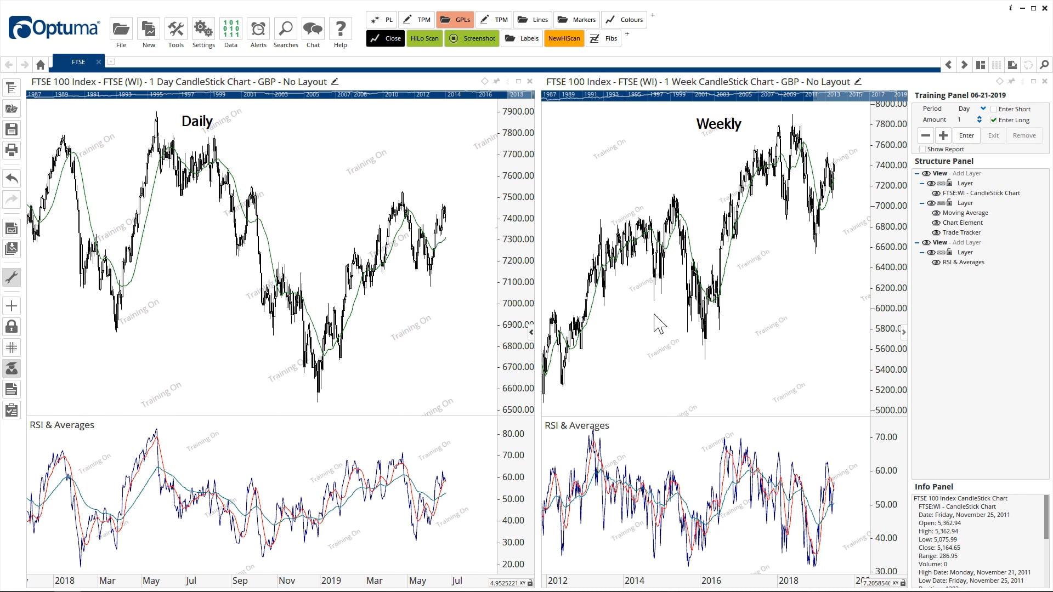Collapse Daily chart price scale arrow

[531, 332]
